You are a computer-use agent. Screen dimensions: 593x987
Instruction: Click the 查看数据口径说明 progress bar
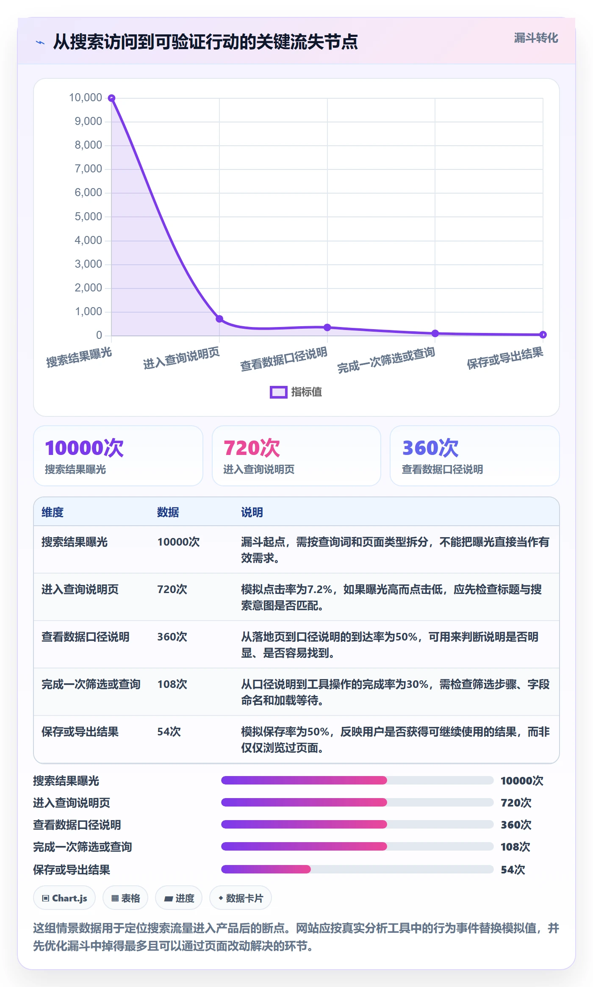(357, 824)
